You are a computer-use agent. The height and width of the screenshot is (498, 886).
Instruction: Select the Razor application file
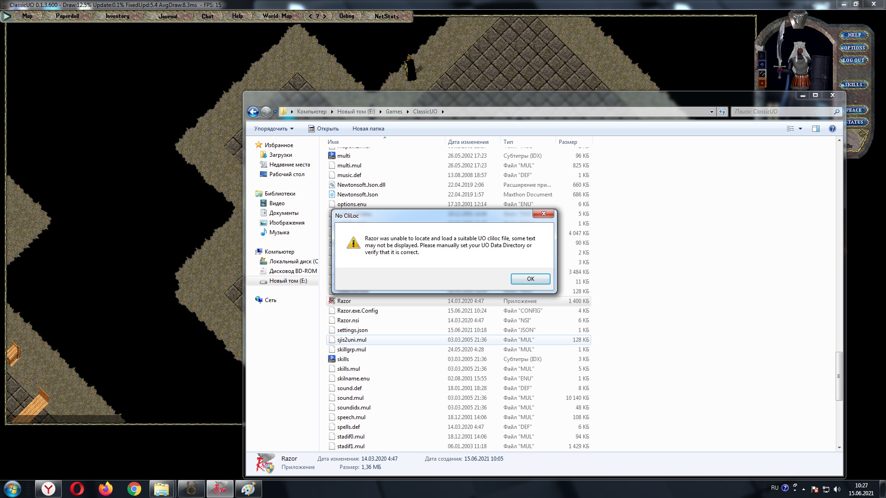pos(344,301)
